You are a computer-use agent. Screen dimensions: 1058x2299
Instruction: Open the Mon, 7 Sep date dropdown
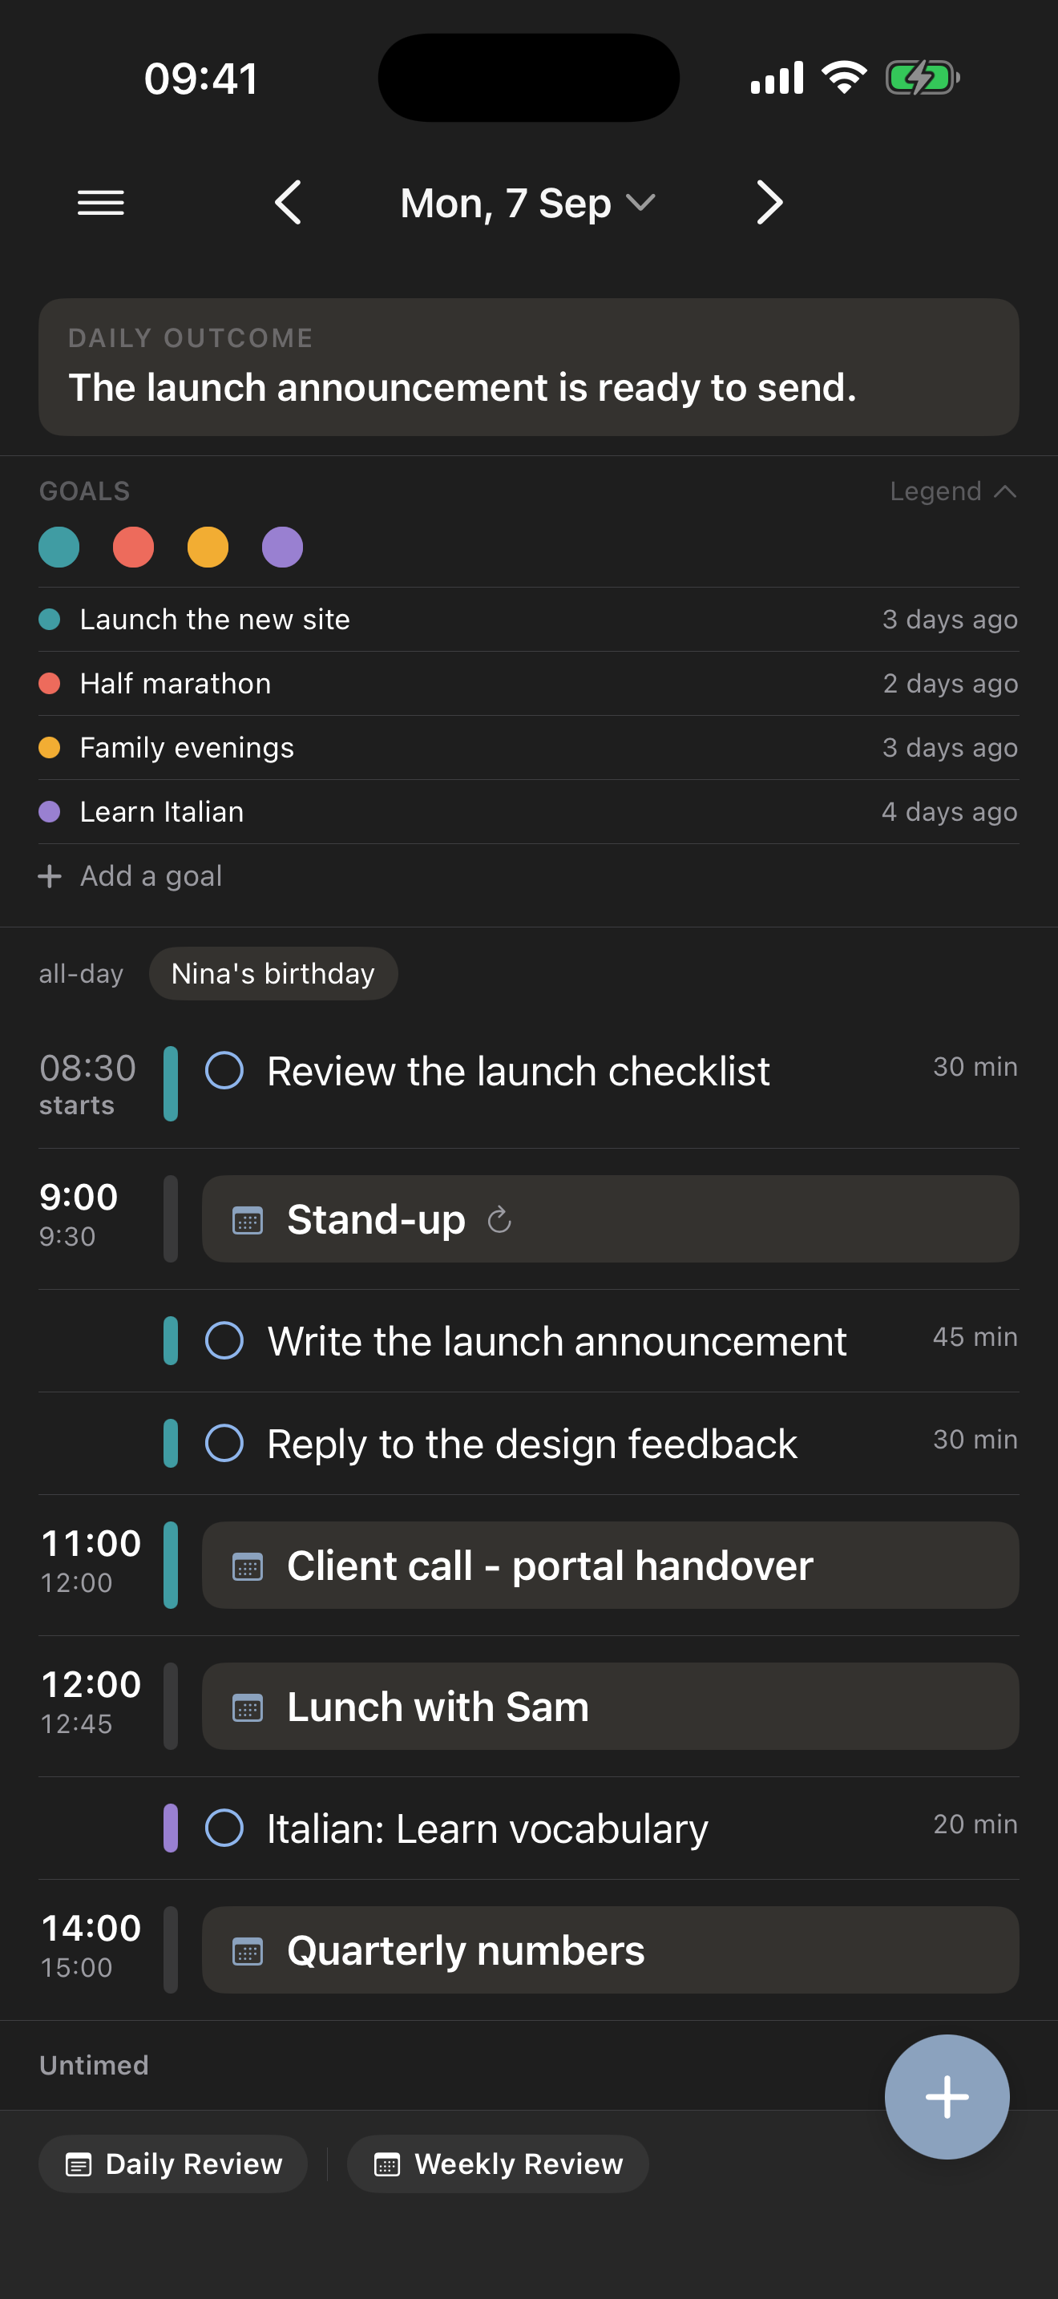[x=528, y=204]
